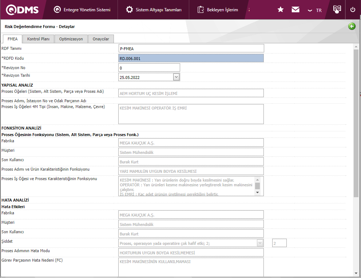
Task: Click the QDMS logo
Action: [23, 10]
